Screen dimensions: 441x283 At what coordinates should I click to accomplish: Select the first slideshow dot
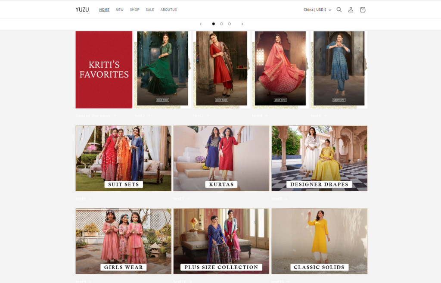click(x=214, y=24)
